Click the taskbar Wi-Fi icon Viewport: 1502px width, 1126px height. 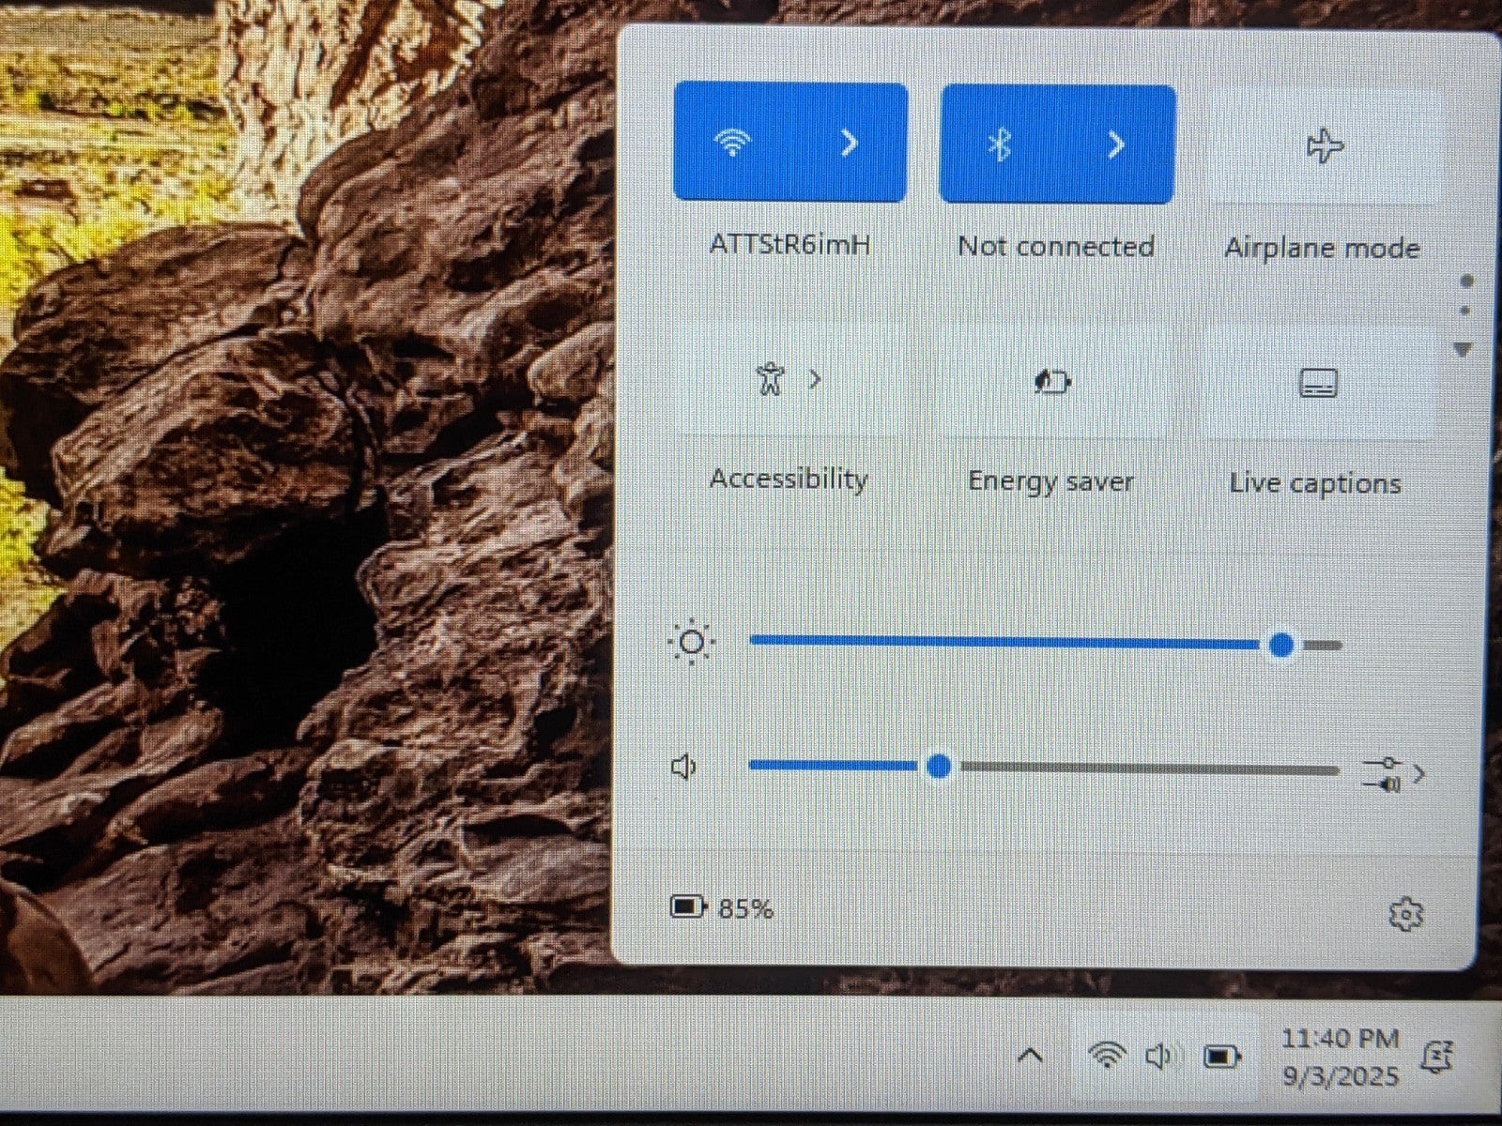click(x=1107, y=1056)
